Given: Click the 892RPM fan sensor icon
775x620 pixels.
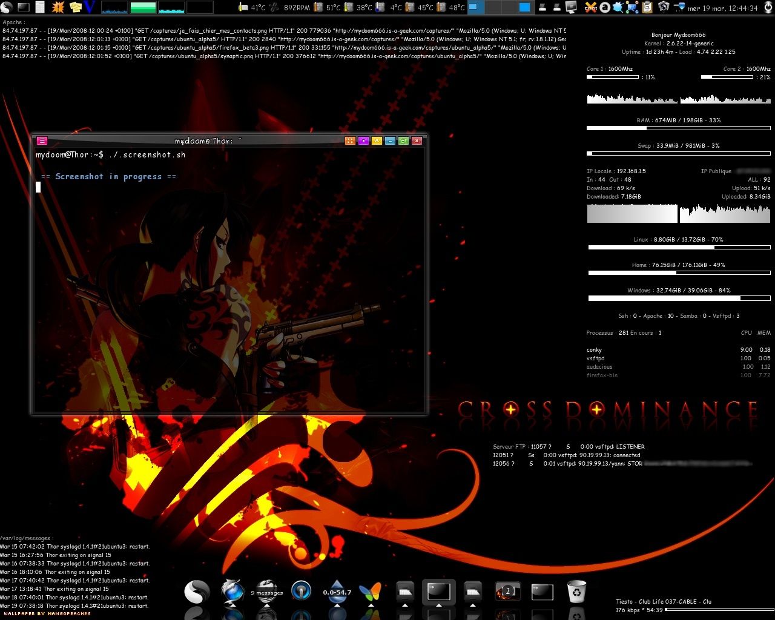Looking at the screenshot, I should pos(274,7).
